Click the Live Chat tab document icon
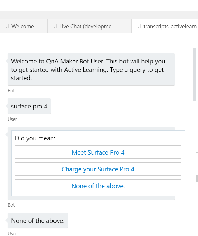 [55, 26]
